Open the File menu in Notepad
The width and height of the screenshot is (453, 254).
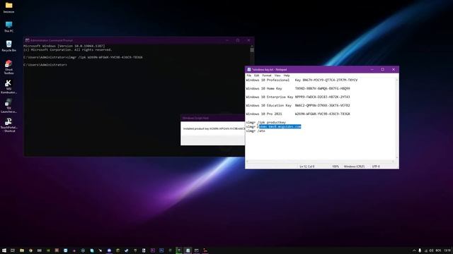(x=248, y=75)
